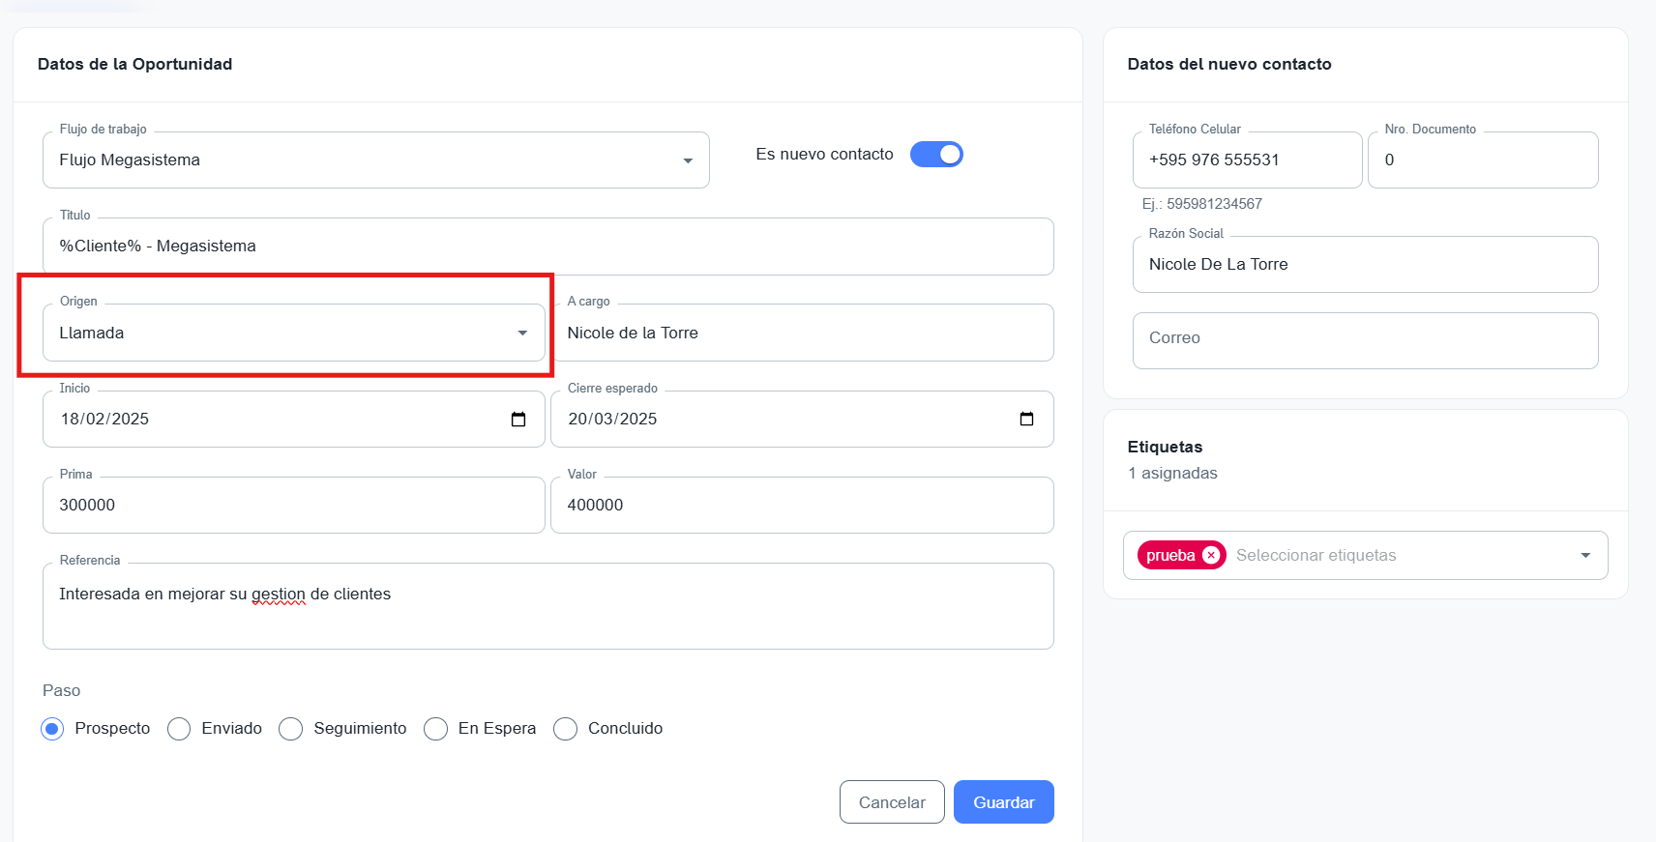Click the Prima amount field
This screenshot has width=1656, height=842.
tap(293, 506)
